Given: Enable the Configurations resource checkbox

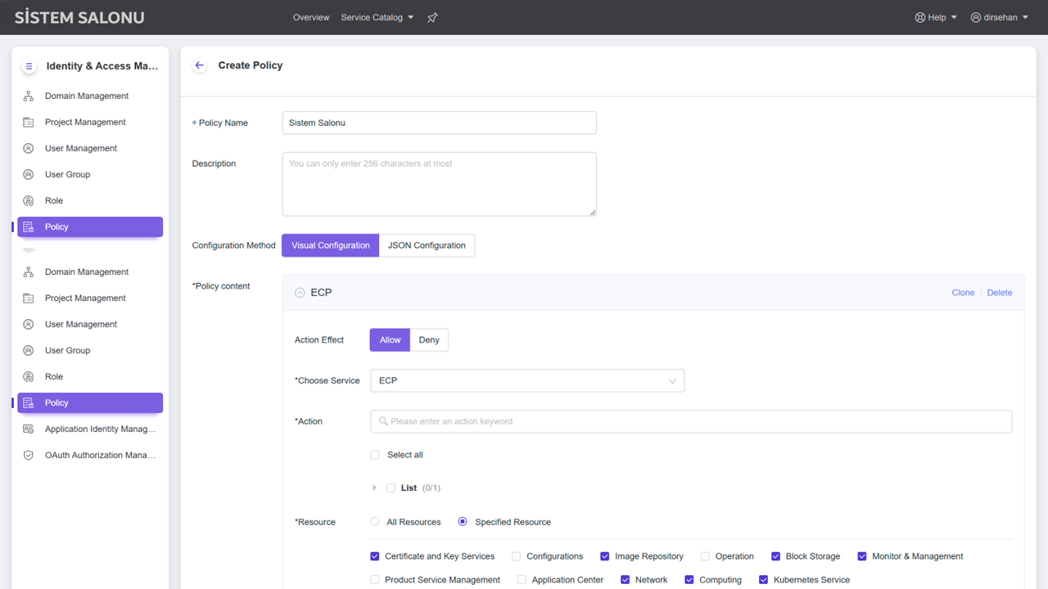Looking at the screenshot, I should pyautogui.click(x=517, y=556).
